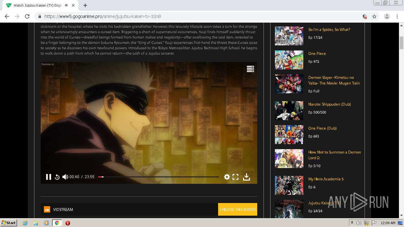
Task: Open One Piece (Dub) link
Action: [323, 128]
